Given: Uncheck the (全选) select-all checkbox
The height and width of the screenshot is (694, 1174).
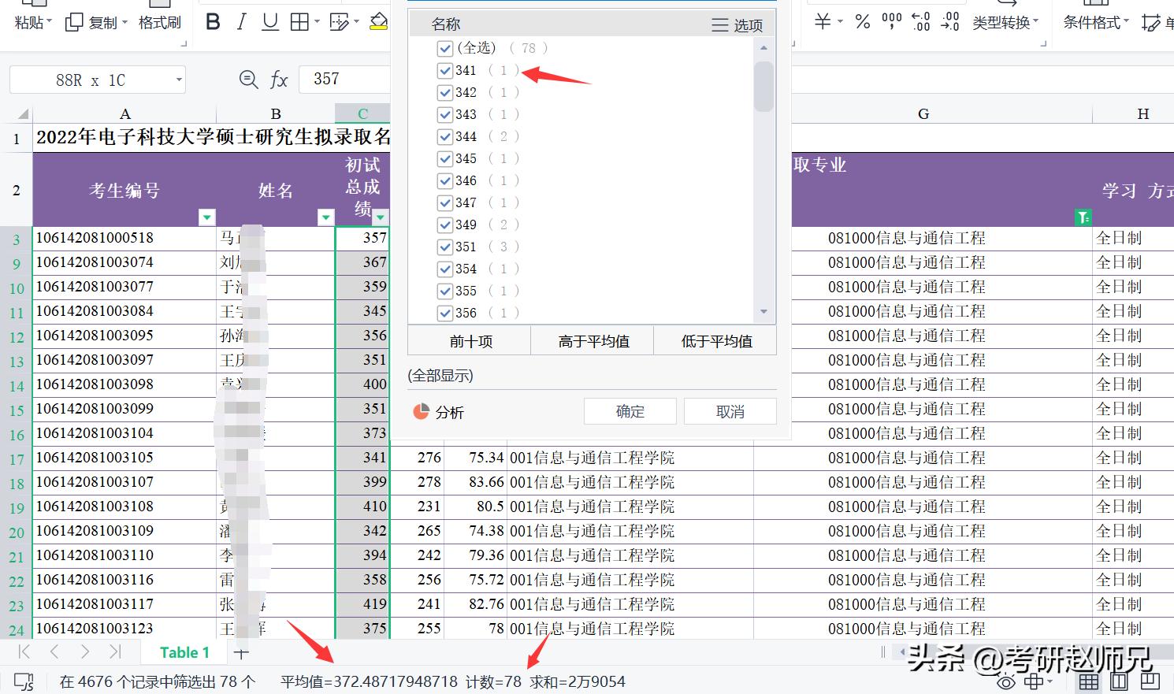Looking at the screenshot, I should click(x=445, y=48).
